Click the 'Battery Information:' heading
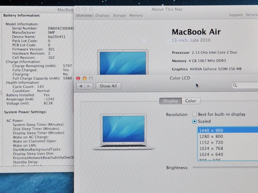The height and width of the screenshot is (193, 258). [22, 15]
